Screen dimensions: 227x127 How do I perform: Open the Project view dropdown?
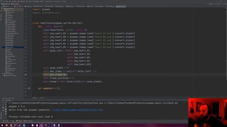[x=6, y=6]
